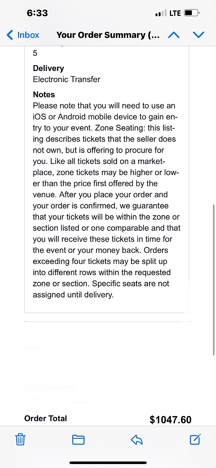Click the faded street address link
Image resolution: width=216 pixels, height=468 pixels.
click(x=50, y=388)
